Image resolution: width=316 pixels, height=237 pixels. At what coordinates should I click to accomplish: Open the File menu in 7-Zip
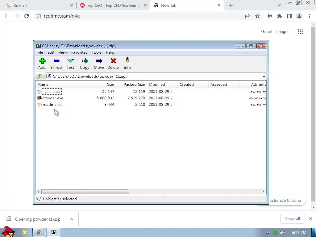tap(40, 52)
